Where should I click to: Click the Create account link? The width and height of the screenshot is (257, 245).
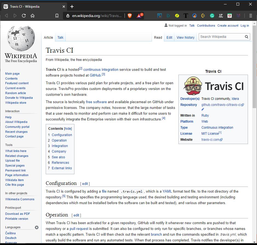click(228, 26)
